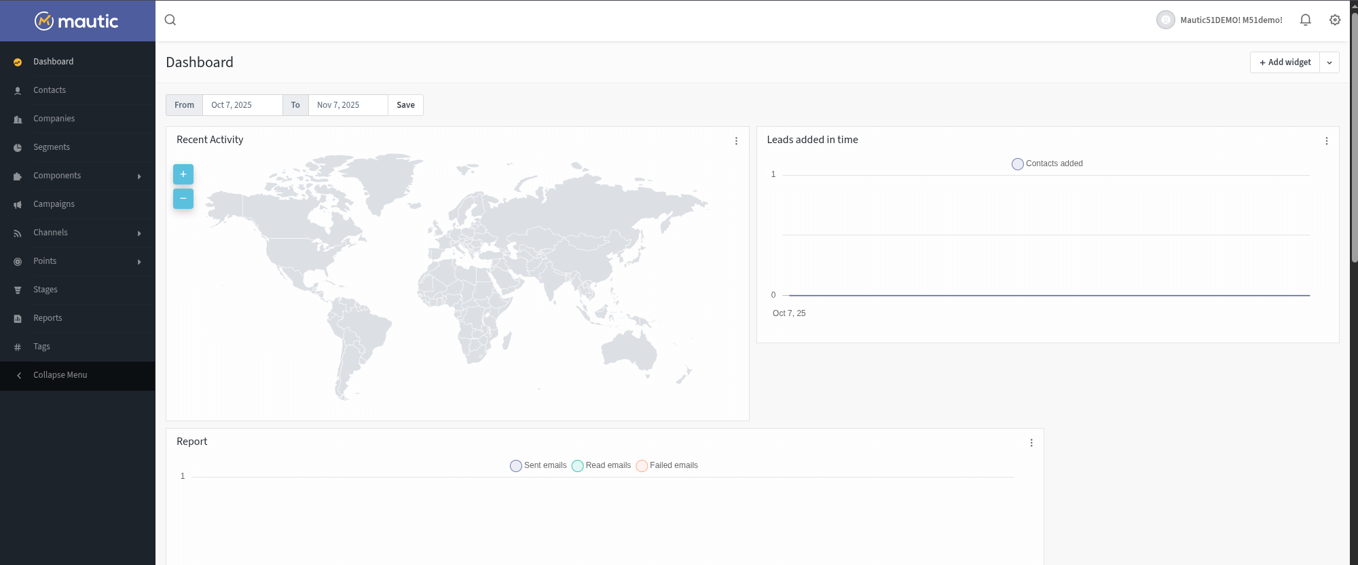Open dropdown arrow beside Add widget
This screenshot has width=1358, height=565.
tap(1329, 62)
